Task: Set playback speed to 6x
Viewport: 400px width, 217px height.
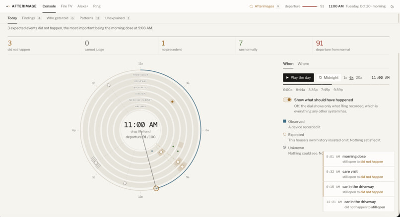Action: tap(351, 77)
